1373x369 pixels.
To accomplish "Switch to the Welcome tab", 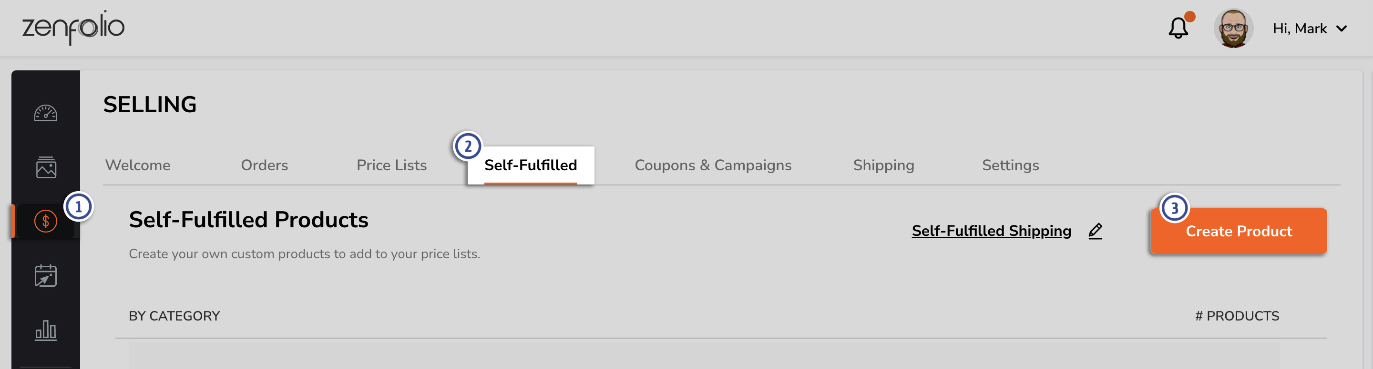I will [x=137, y=165].
